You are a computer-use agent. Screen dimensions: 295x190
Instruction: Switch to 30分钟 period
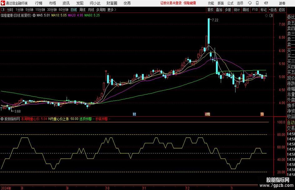click(52, 10)
